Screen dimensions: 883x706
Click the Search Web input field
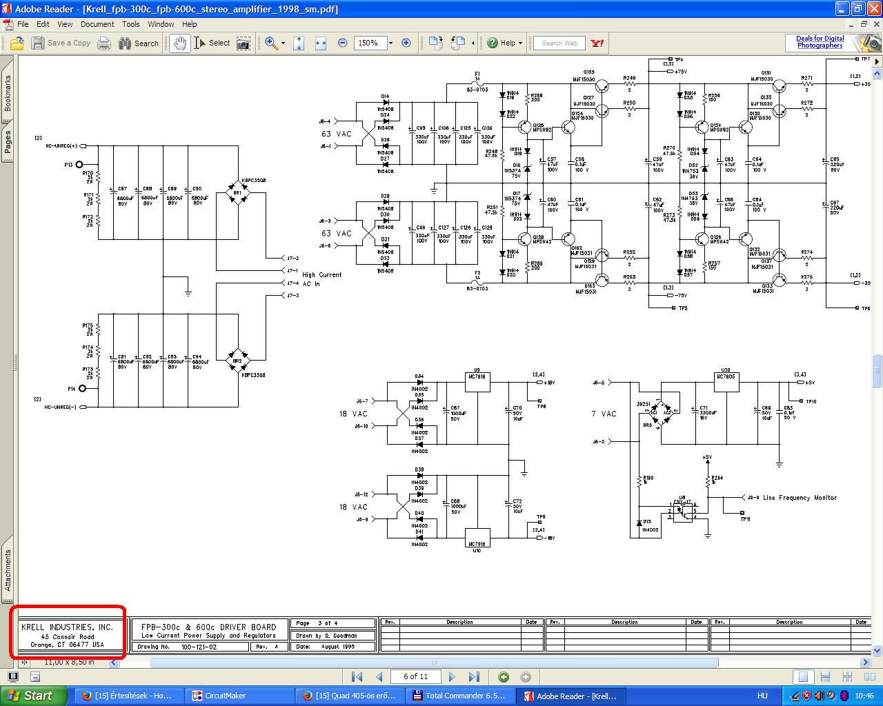[x=559, y=43]
